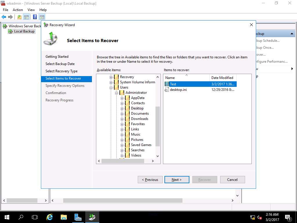Go to Select Backup Date step
The width and height of the screenshot is (297, 223).
[x=60, y=64]
